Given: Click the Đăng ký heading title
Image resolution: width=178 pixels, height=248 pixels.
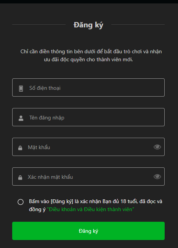Looking at the screenshot, I should pos(88,25).
